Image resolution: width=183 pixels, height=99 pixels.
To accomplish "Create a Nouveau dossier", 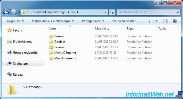I will [124, 21].
